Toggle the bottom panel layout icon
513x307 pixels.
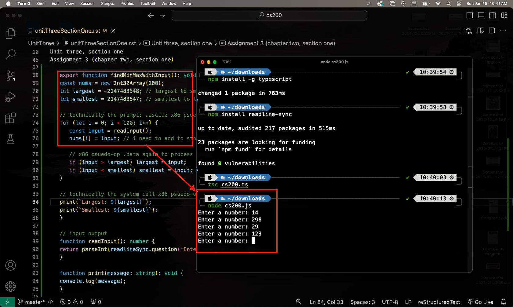pyautogui.click(x=481, y=15)
